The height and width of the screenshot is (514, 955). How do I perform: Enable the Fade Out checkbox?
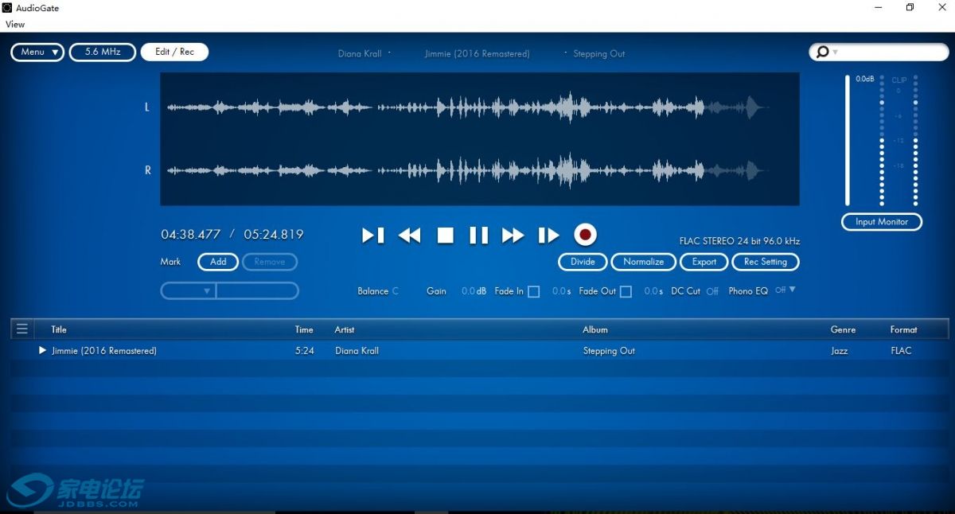click(626, 292)
